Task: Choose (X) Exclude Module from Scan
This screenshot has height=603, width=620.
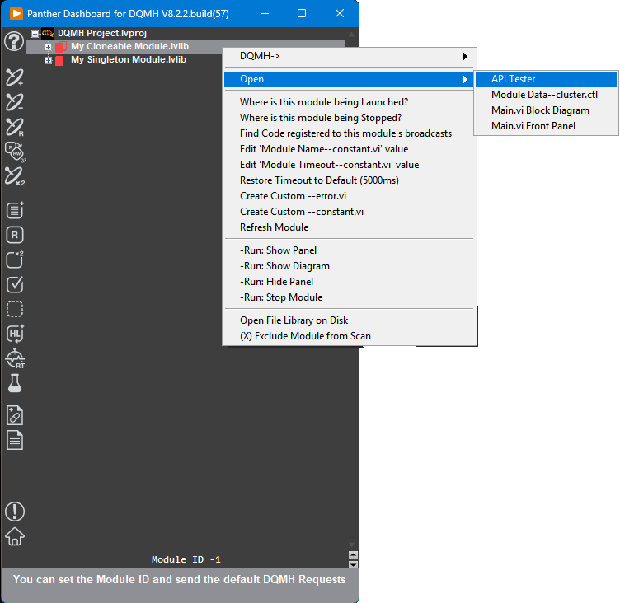Action: (x=349, y=336)
